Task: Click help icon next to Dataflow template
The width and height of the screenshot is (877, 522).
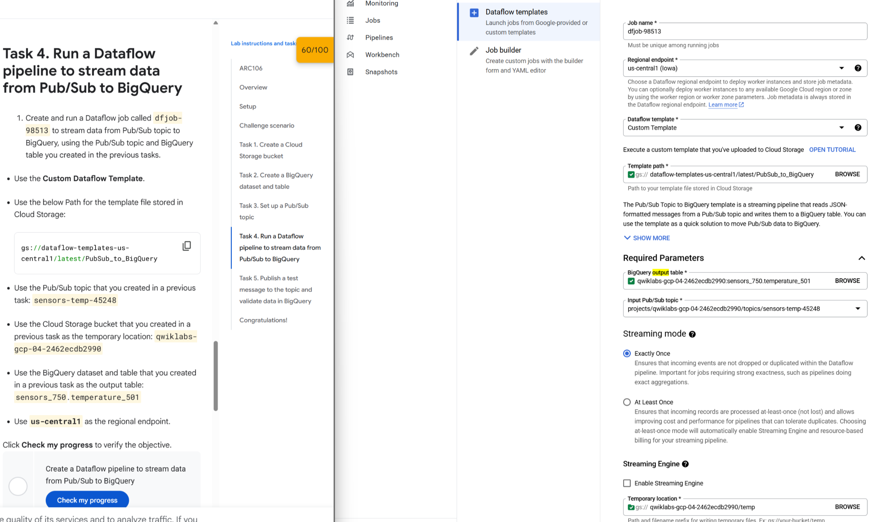Action: coord(858,128)
